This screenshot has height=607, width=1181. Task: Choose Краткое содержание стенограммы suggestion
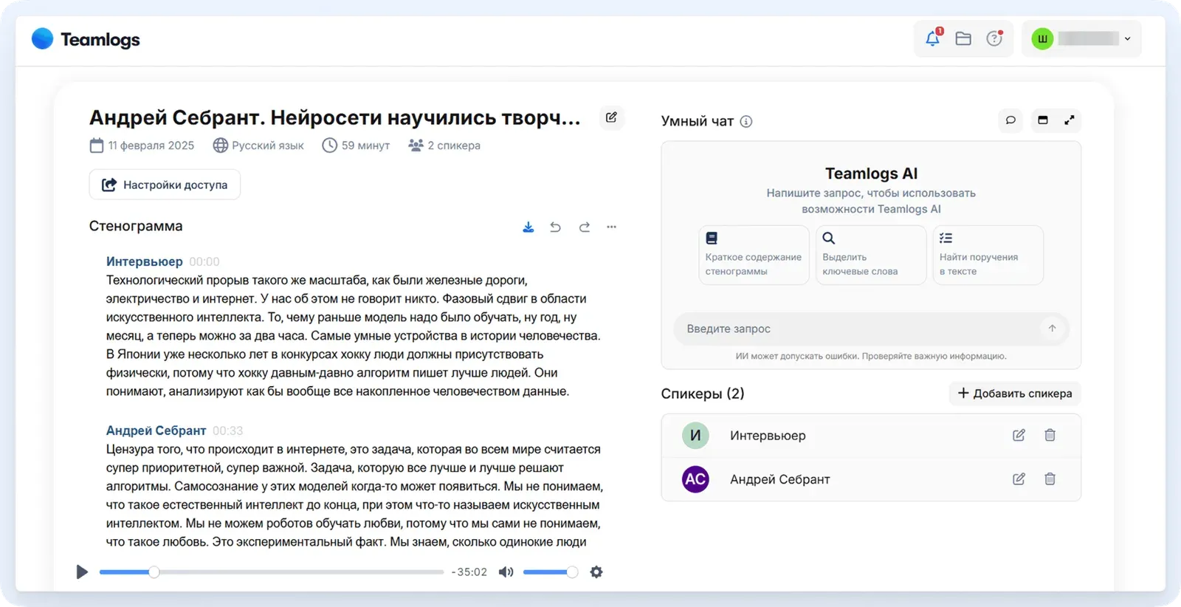click(754, 255)
